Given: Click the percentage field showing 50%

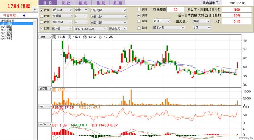Looking at the screenshot, I should point(237,15).
